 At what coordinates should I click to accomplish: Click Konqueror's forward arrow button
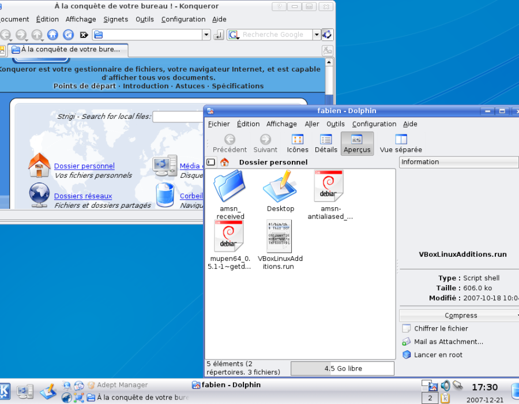click(x=21, y=35)
